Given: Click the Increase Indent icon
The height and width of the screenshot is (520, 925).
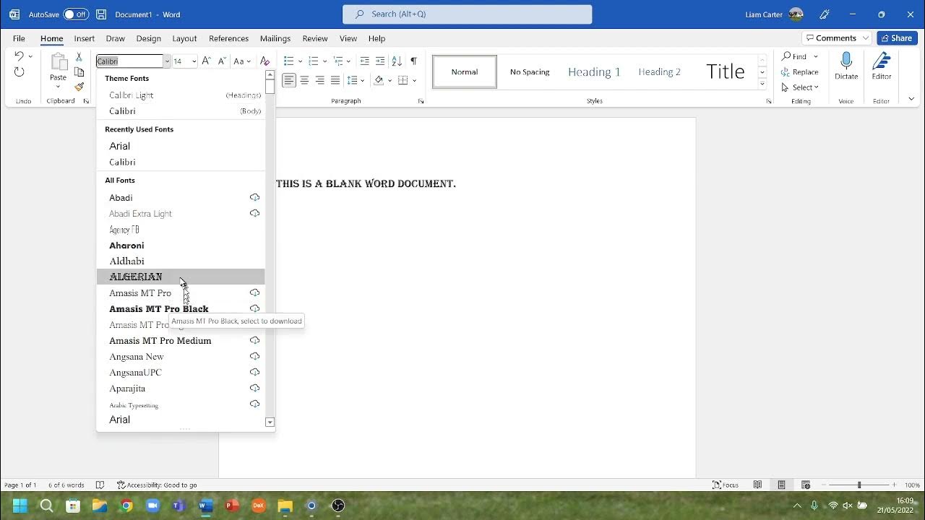Looking at the screenshot, I should tap(380, 61).
